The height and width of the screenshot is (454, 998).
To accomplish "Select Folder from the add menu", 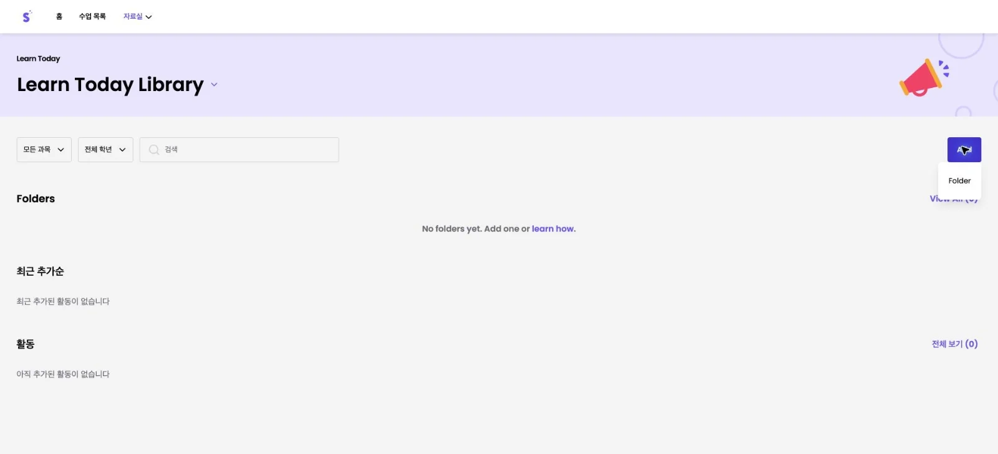I will pos(959,181).
